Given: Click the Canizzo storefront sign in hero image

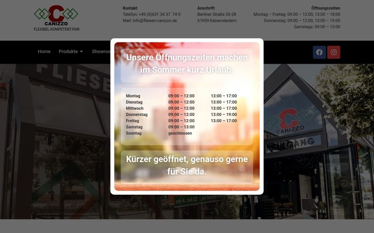Looking at the screenshot, I should pos(290,121).
